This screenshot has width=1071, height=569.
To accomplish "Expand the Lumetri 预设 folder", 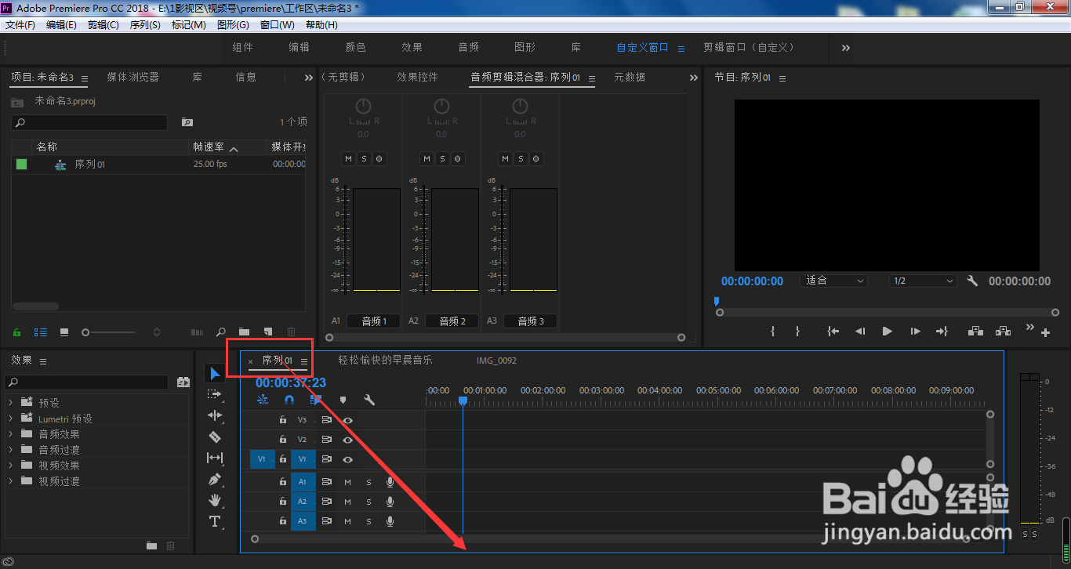I will click(x=10, y=419).
